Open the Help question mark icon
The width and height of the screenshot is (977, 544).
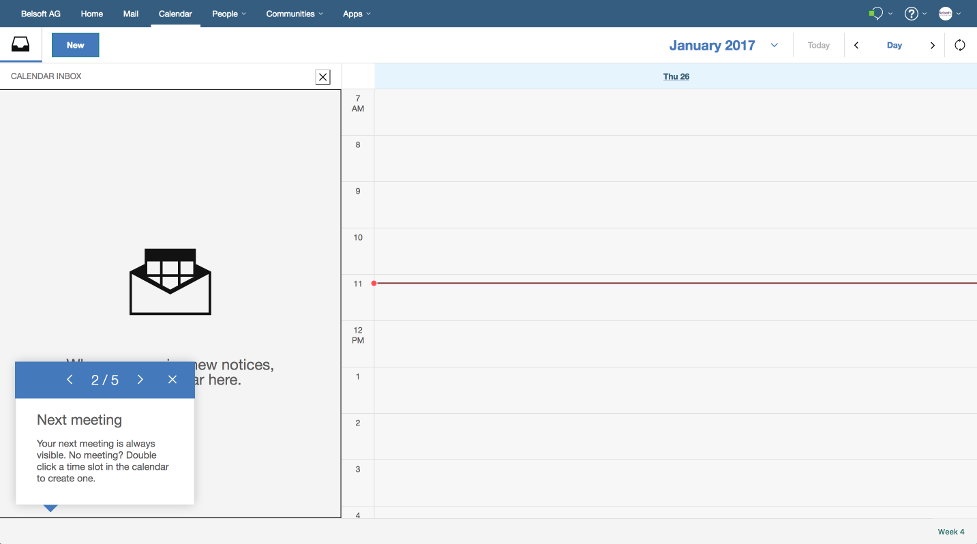tap(912, 13)
